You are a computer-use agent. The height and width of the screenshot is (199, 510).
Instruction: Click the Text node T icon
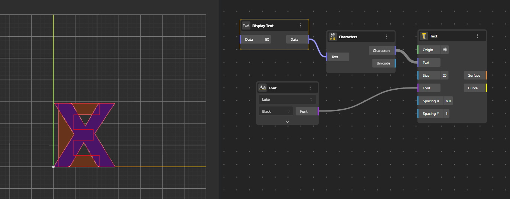[424, 36]
